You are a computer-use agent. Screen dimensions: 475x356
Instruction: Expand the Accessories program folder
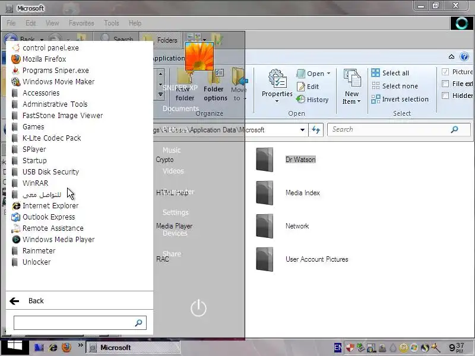[x=36, y=93]
